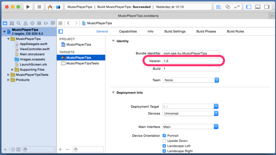
Task: Open the Report navigator
Action: pos(53,23)
